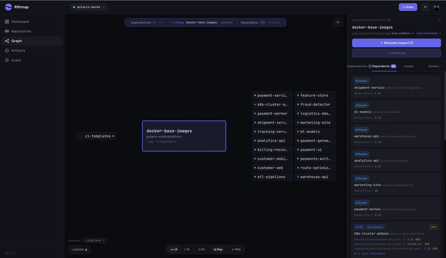Click the Kustomize tag on k8s-cluster-addons
Viewport: 446px width, 258px height.
375,227
